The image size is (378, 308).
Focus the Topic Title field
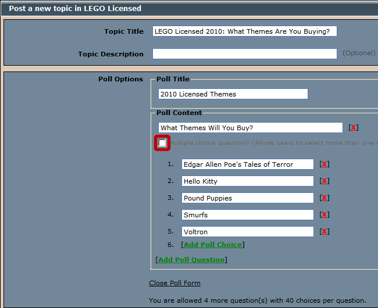coord(245,31)
